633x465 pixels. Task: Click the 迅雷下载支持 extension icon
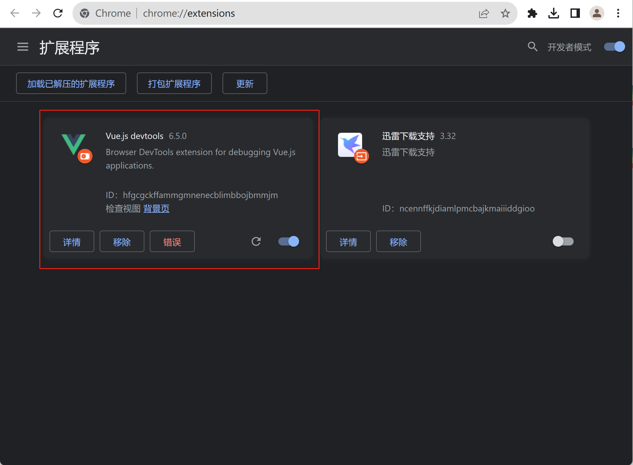click(x=350, y=145)
